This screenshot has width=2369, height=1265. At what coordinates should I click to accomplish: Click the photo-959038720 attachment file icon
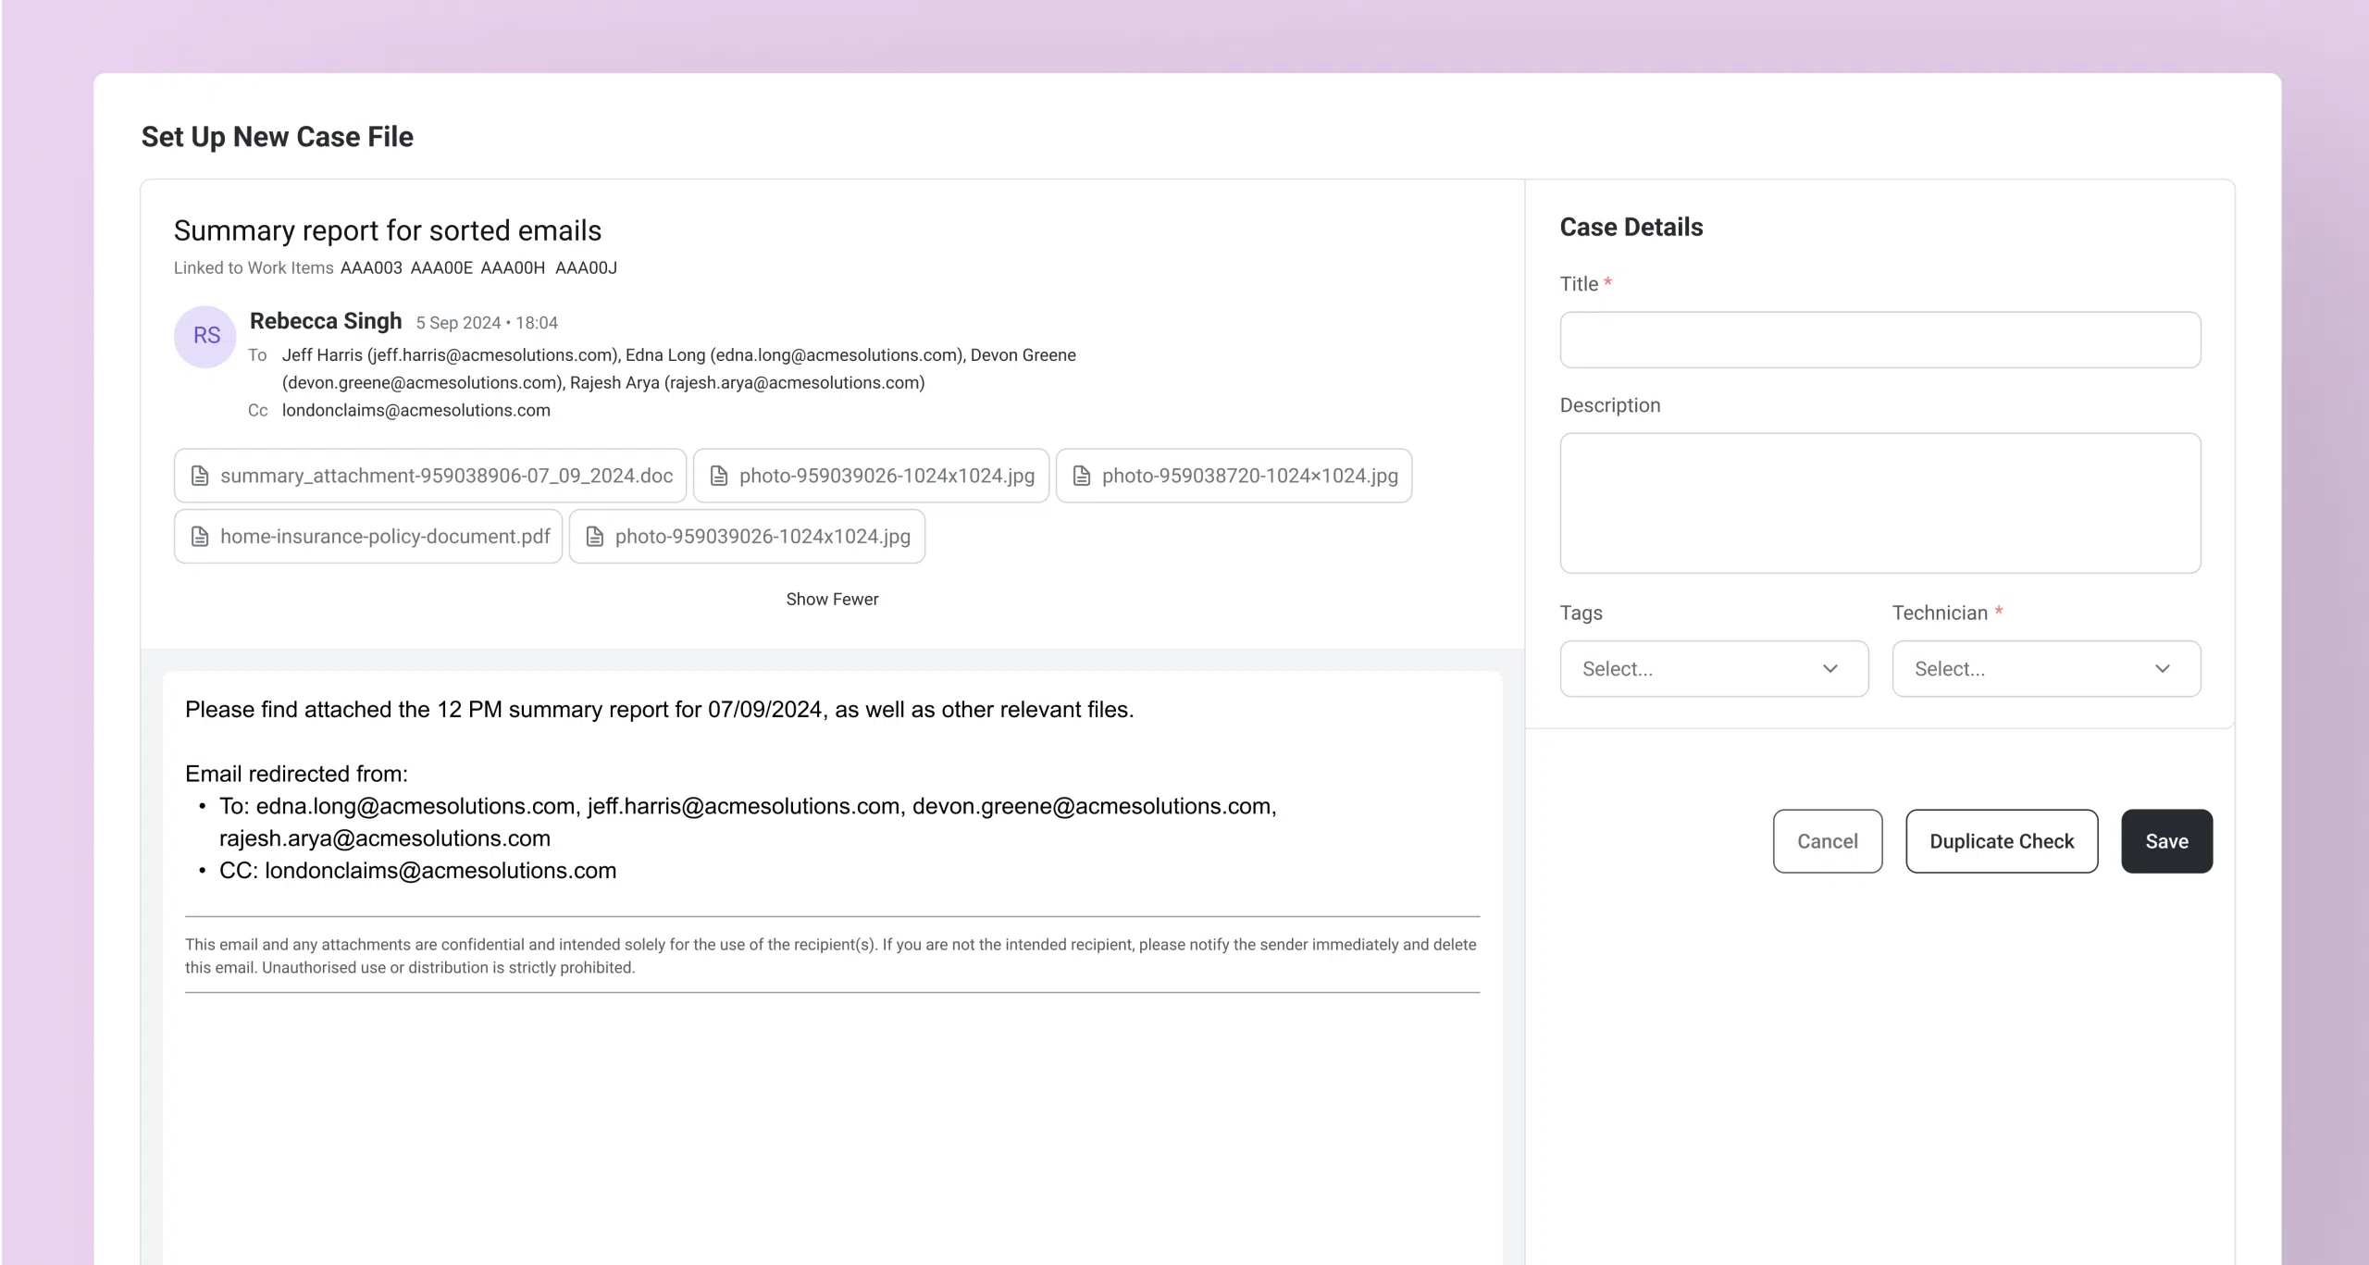(x=1081, y=476)
